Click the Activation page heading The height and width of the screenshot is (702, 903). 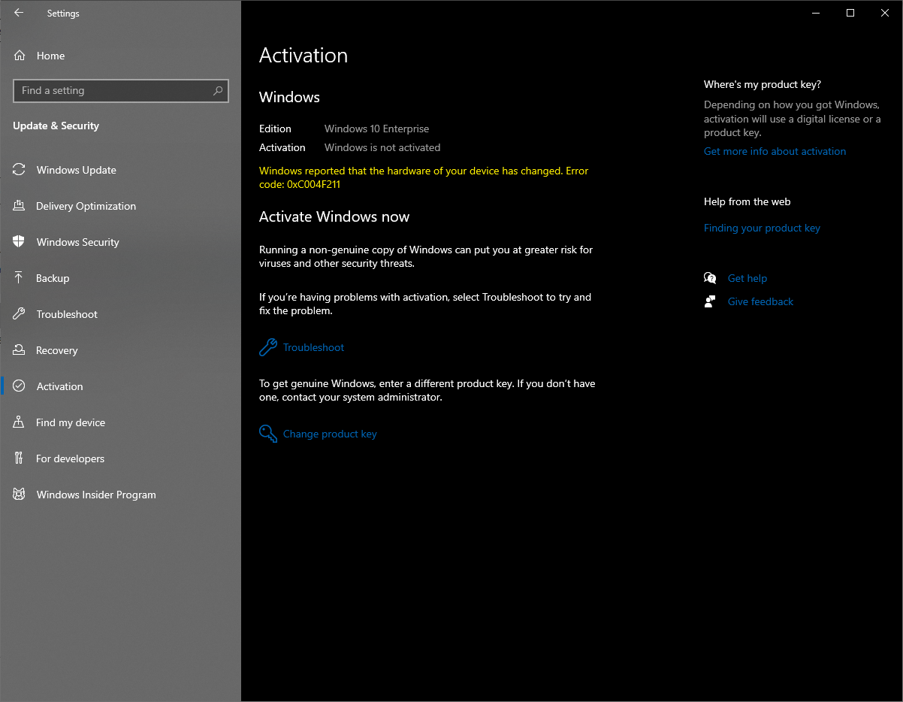click(x=304, y=56)
